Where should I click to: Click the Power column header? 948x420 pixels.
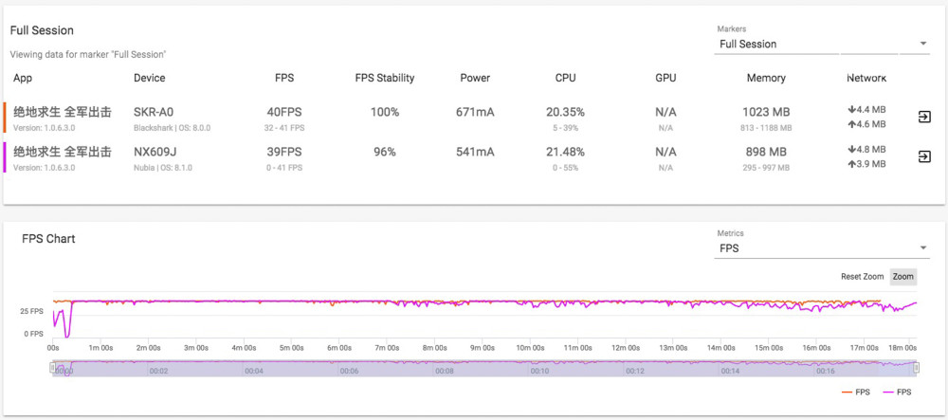[475, 78]
